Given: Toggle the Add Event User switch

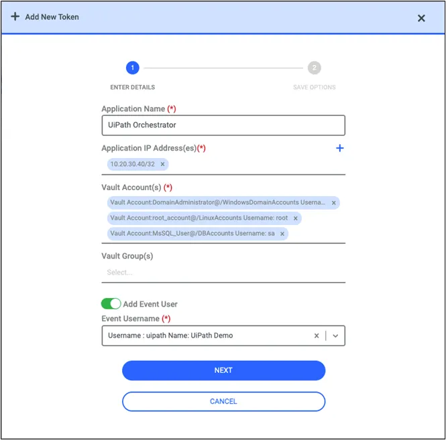Looking at the screenshot, I should pyautogui.click(x=111, y=303).
